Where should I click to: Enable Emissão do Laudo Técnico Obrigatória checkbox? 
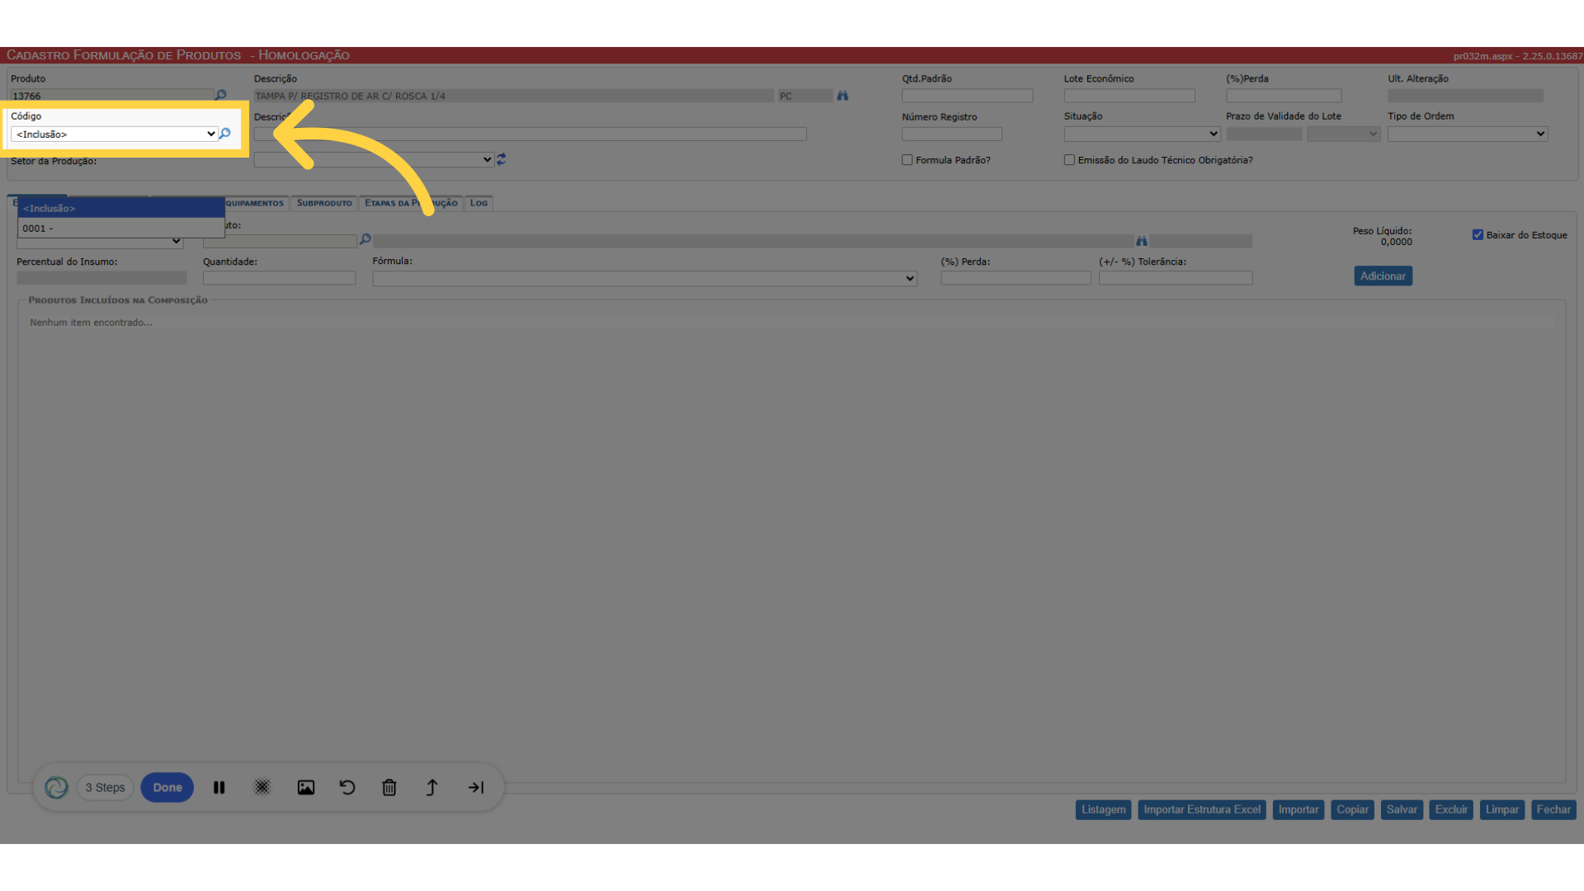pos(1069,160)
